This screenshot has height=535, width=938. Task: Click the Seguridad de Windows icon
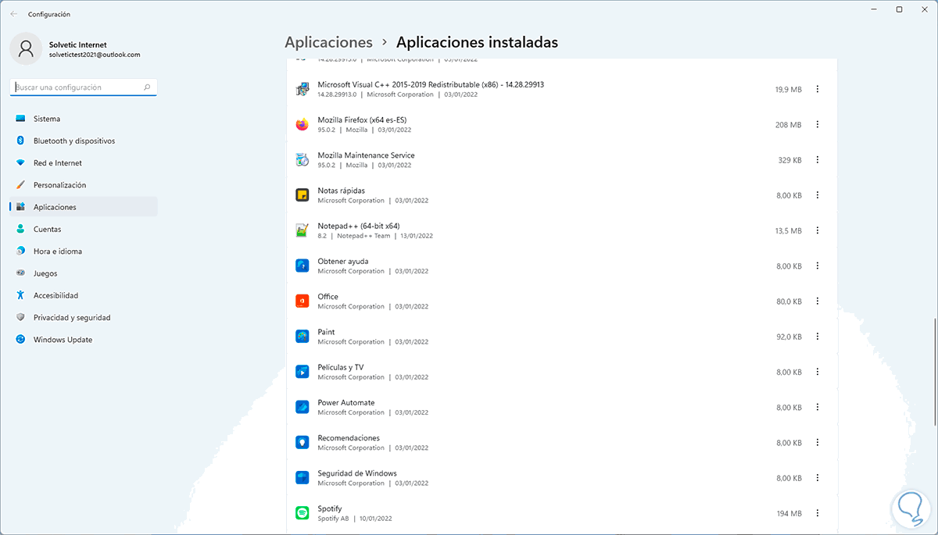pos(303,478)
